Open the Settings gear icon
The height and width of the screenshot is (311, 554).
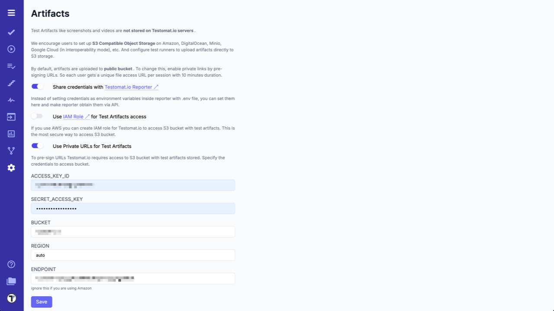point(11,168)
